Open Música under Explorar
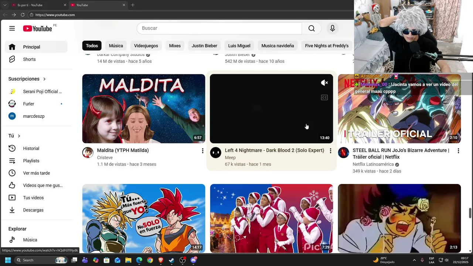This screenshot has height=266, width=473. [36, 240]
